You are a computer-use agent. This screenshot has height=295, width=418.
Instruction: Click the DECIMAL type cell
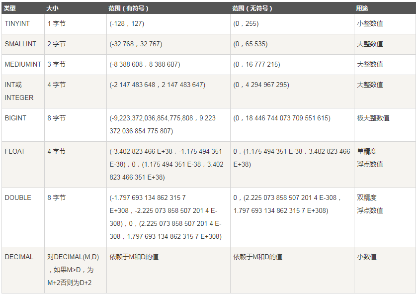click(23, 270)
